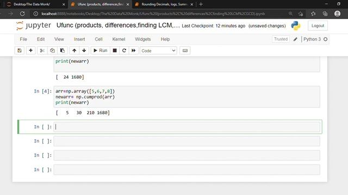Open the Widgets menu
The height and width of the screenshot is (195, 348).
pos(142,39)
